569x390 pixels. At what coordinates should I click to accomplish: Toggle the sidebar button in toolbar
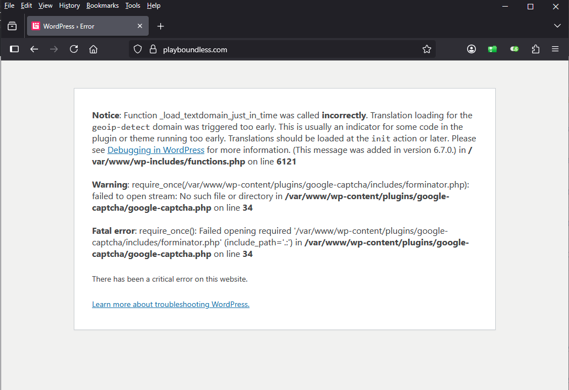[14, 49]
